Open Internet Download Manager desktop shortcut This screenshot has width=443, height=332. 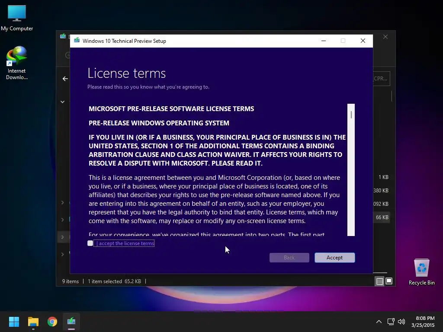17,63
